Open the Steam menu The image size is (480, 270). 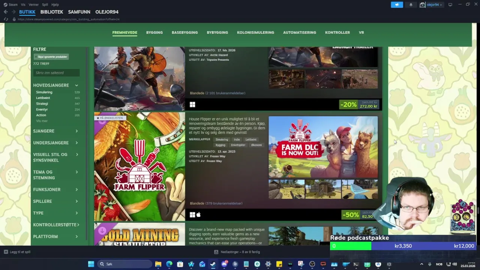pos(10,4)
